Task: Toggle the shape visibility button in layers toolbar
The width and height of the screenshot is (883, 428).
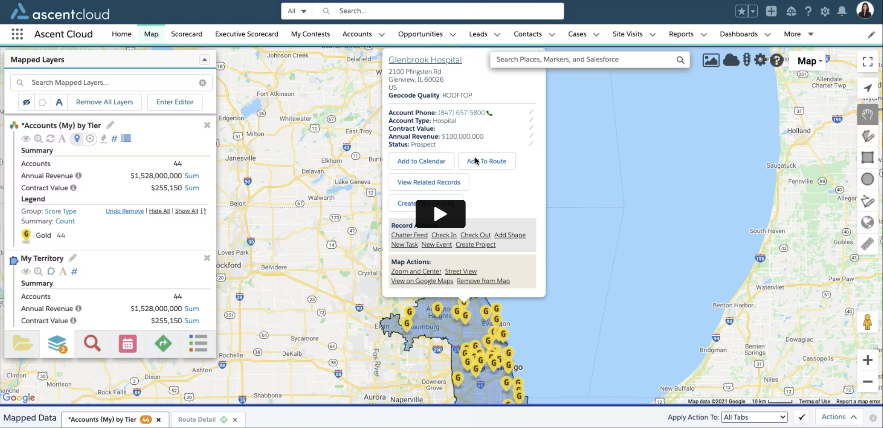Action: [43, 102]
